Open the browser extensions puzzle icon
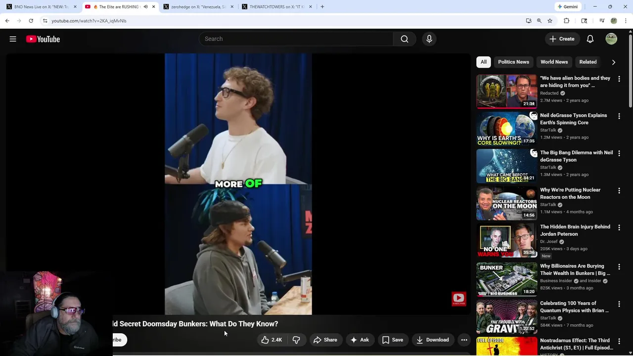The image size is (633, 356). (x=567, y=21)
